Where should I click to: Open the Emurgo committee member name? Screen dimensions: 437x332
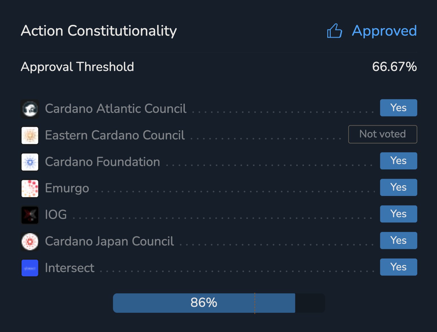[x=67, y=188]
